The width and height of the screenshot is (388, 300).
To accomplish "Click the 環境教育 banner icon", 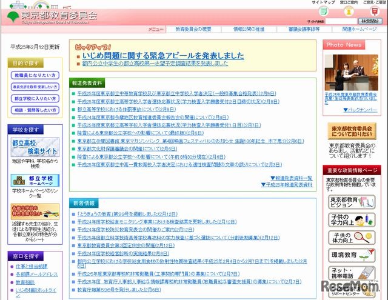I will 352,255.
